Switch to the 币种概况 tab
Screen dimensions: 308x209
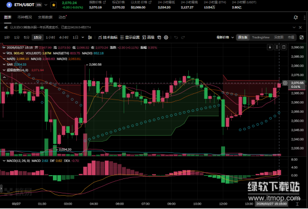25,17
